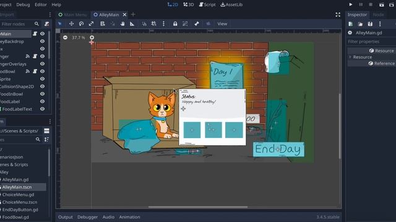Create a new resource in Inspector
This screenshot has height=222, width=396.
[x=351, y=24]
